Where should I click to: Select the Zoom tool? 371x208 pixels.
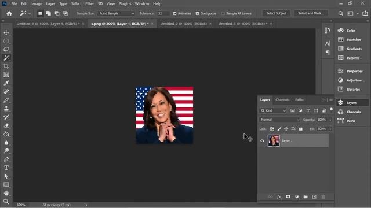[6, 202]
